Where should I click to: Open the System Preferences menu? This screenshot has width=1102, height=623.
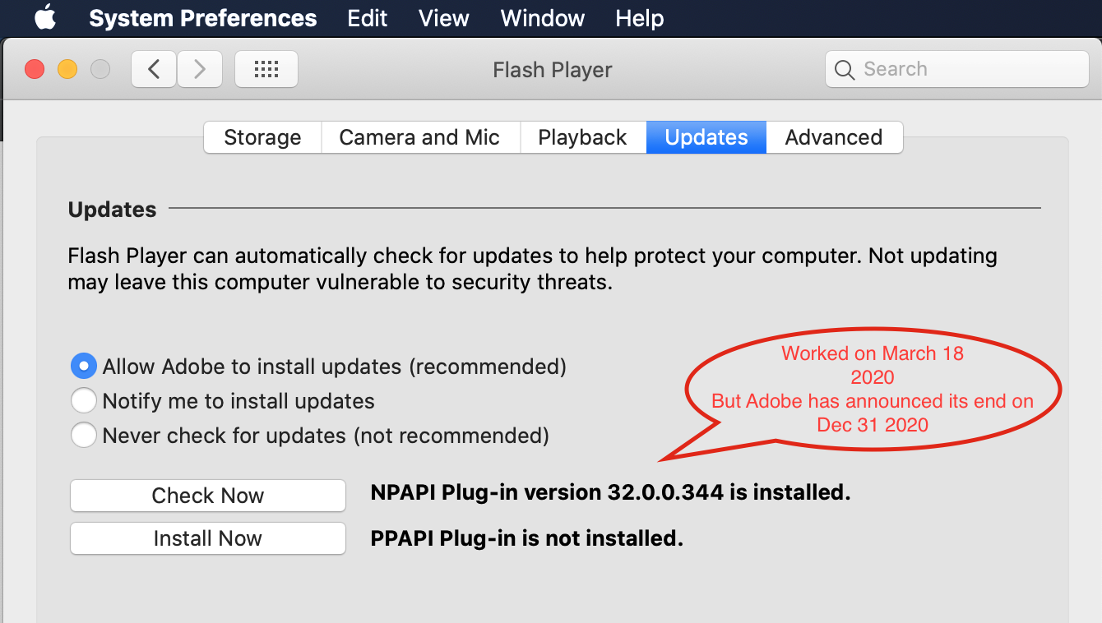coord(202,18)
